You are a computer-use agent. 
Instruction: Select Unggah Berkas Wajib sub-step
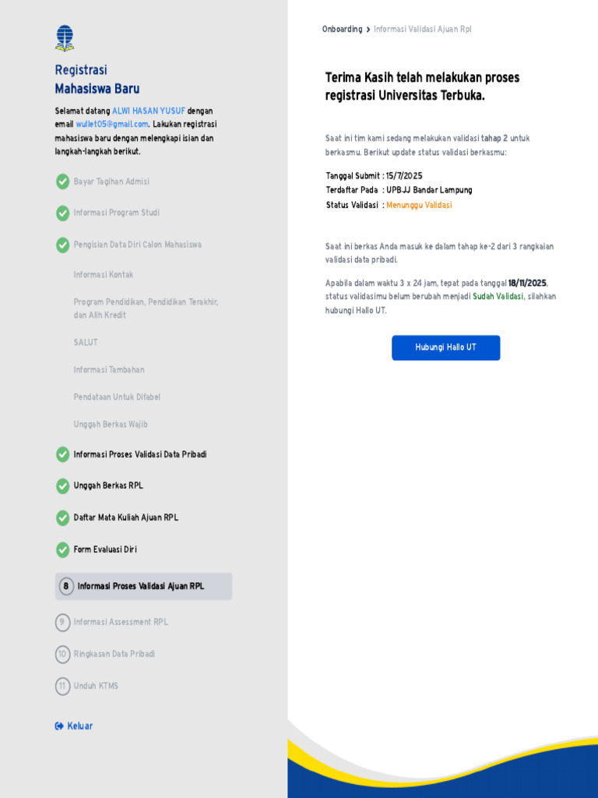tap(111, 425)
